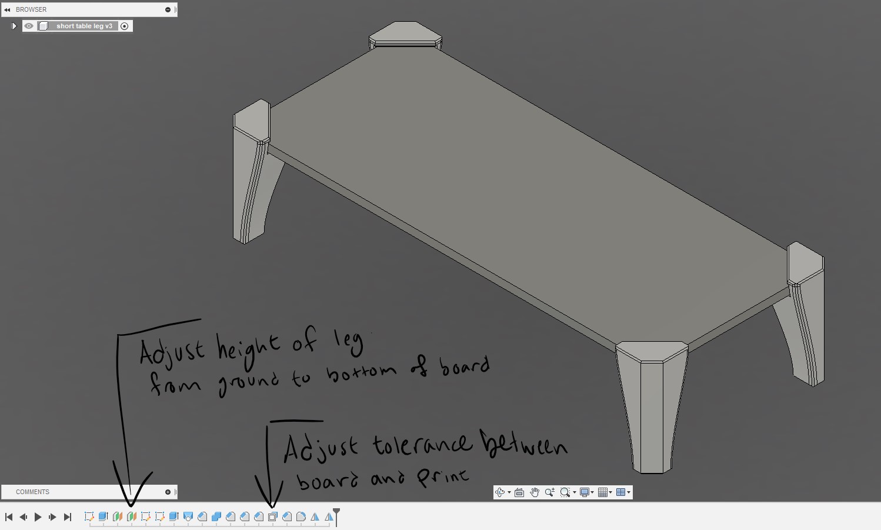Activate the short table leg v3 component

tap(125, 25)
